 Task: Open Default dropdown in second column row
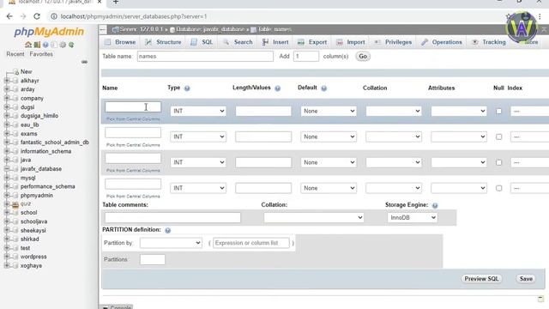click(x=328, y=136)
